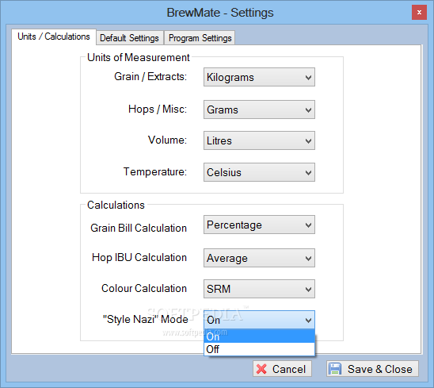Click the Grain Bill Calculation label
Image resolution: width=434 pixels, height=388 pixels.
[139, 228]
